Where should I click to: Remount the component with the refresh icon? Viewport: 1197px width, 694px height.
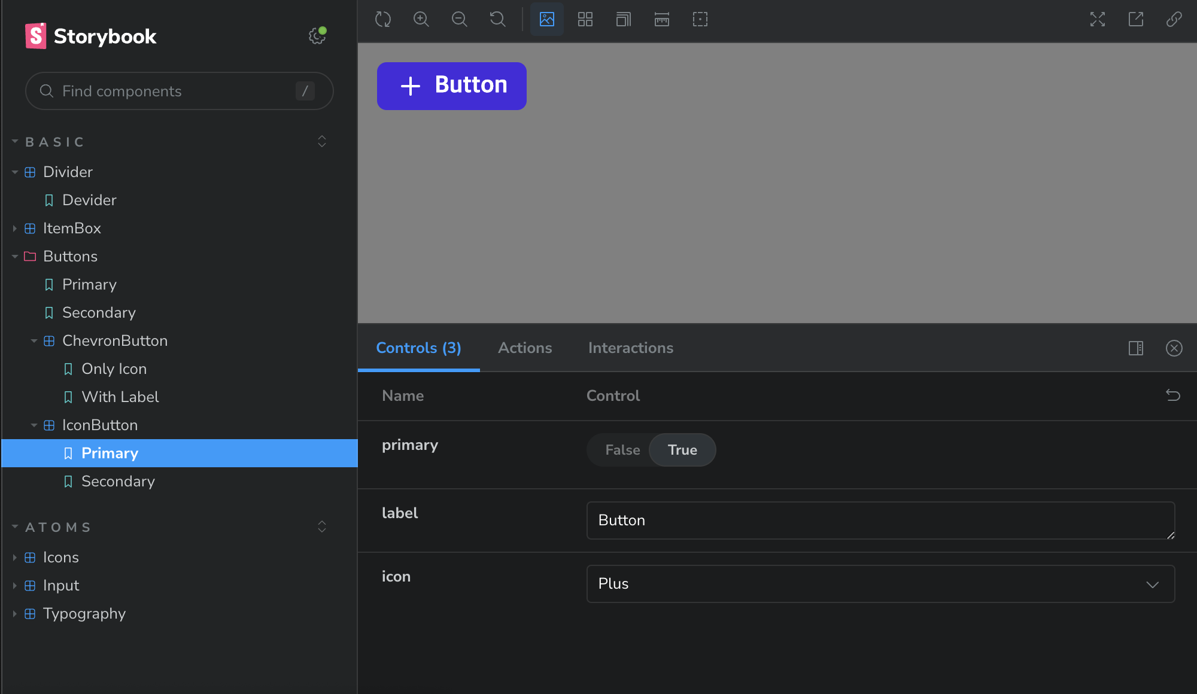(383, 19)
